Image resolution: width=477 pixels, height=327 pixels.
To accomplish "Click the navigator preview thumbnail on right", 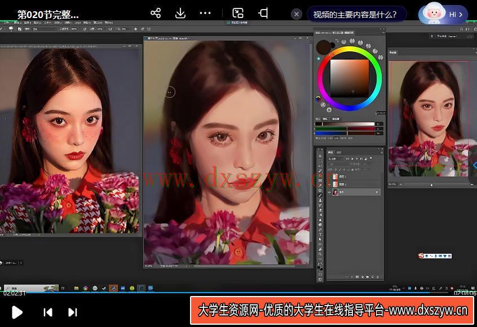I will [x=430, y=118].
